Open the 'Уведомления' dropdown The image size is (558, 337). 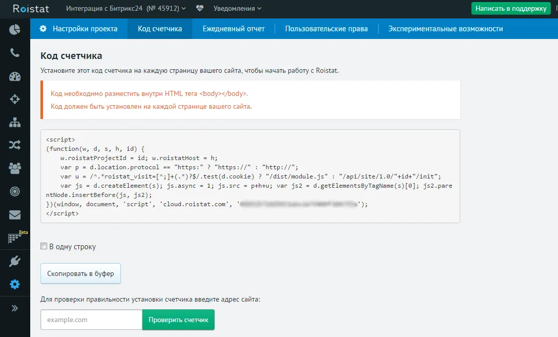(237, 8)
